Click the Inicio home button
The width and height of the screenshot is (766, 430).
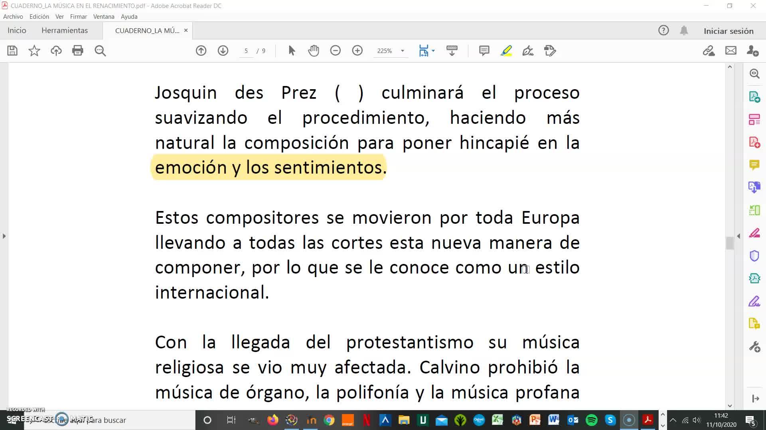pos(17,30)
